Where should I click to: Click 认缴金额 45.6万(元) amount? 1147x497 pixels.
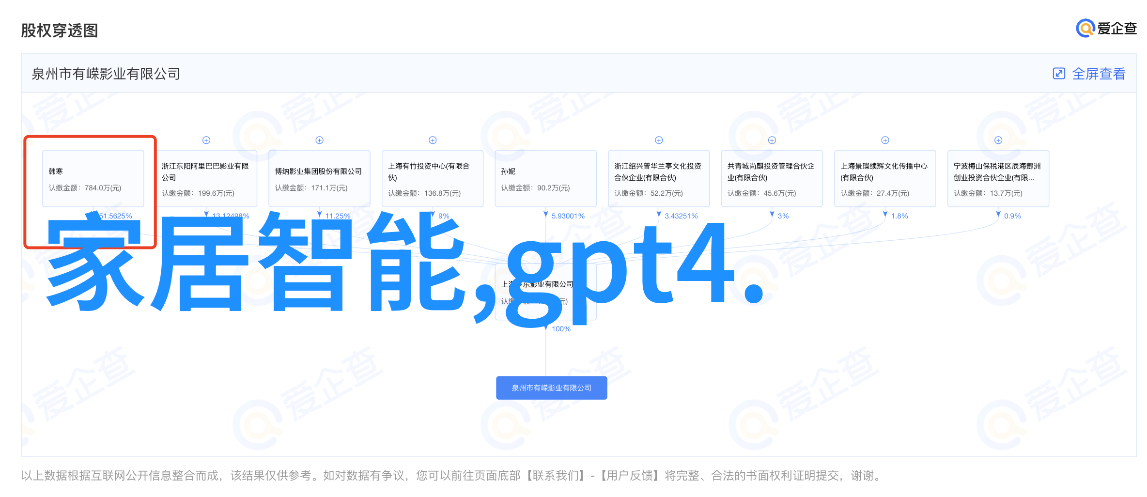[x=761, y=193]
